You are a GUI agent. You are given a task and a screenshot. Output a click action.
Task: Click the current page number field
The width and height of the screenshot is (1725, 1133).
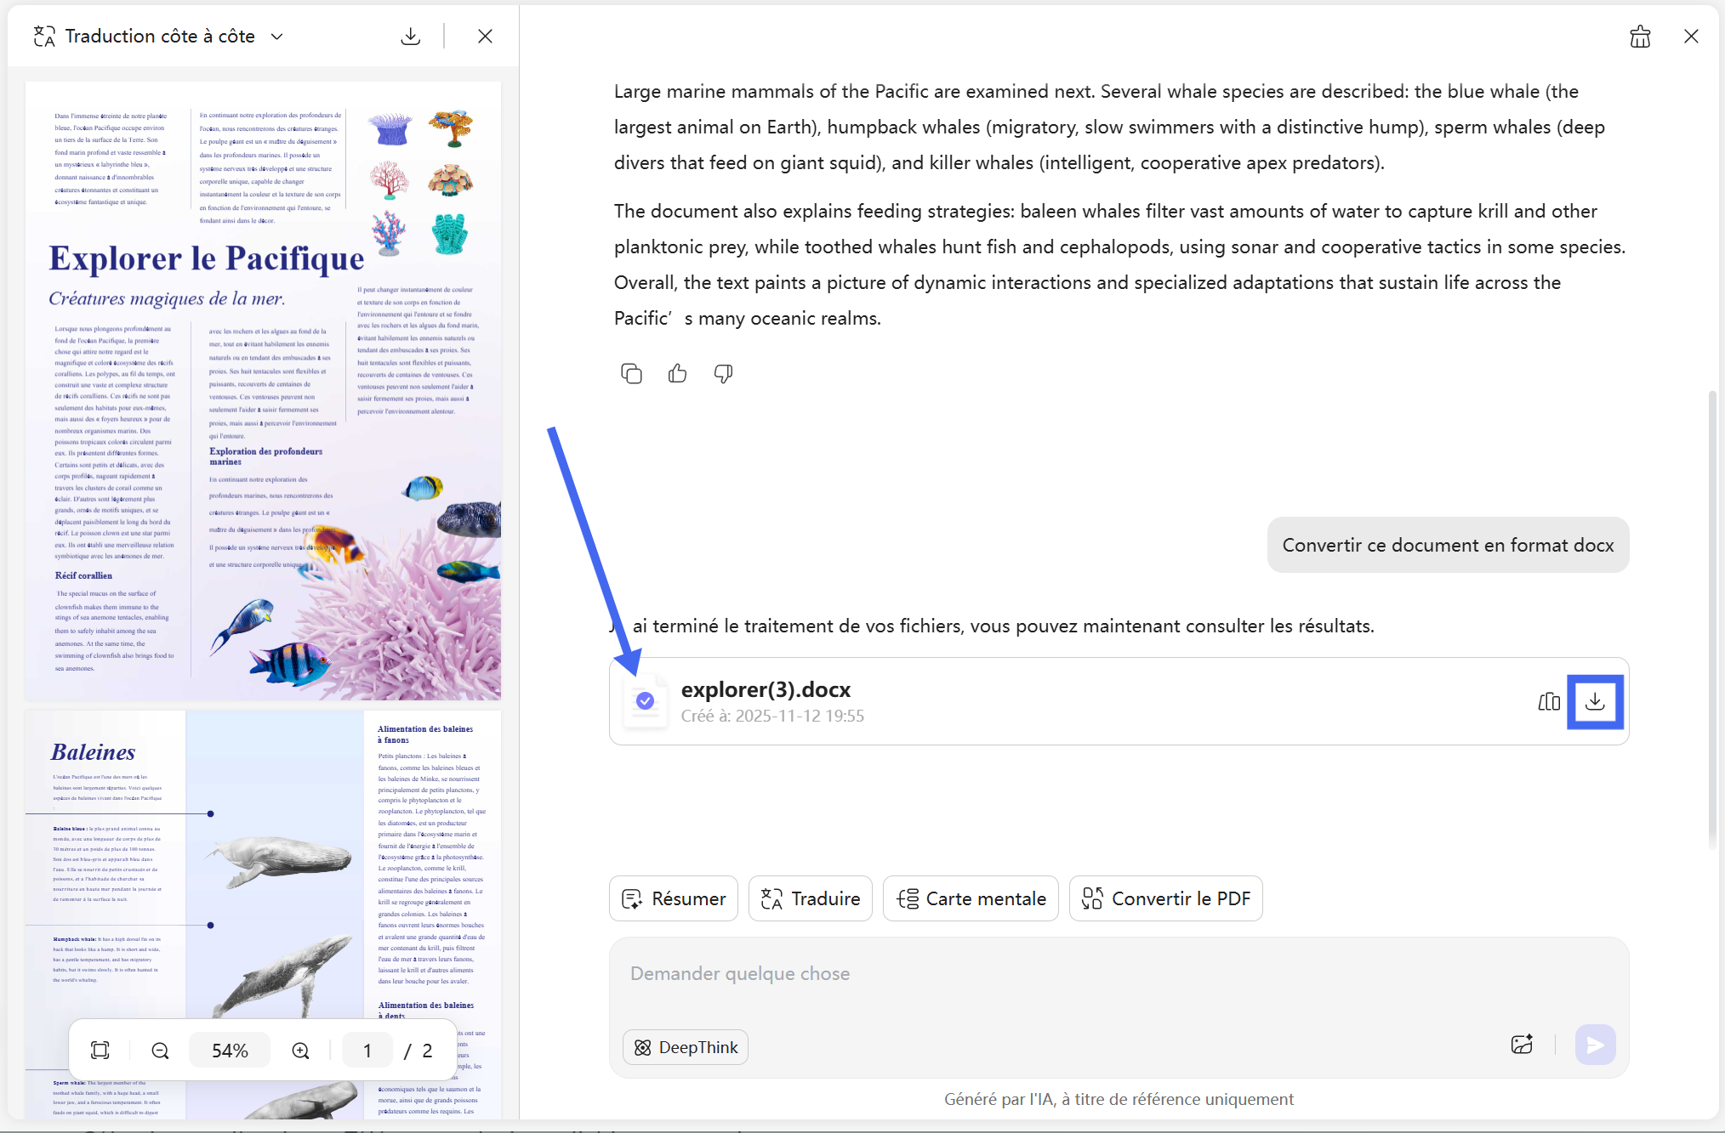pyautogui.click(x=367, y=1051)
